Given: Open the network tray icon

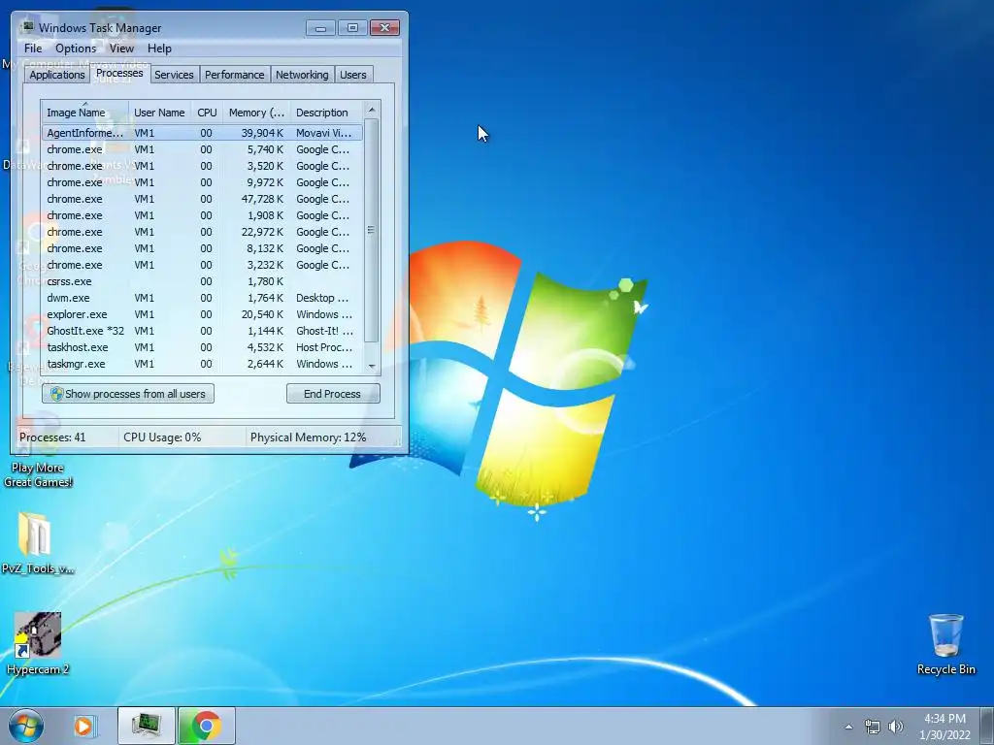Looking at the screenshot, I should click(x=873, y=727).
